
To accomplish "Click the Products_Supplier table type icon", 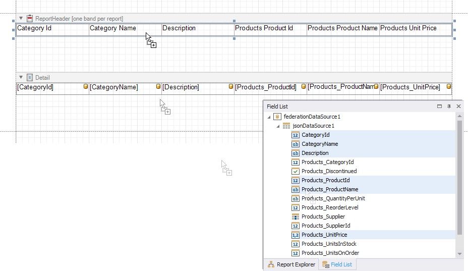I will tap(296, 216).
